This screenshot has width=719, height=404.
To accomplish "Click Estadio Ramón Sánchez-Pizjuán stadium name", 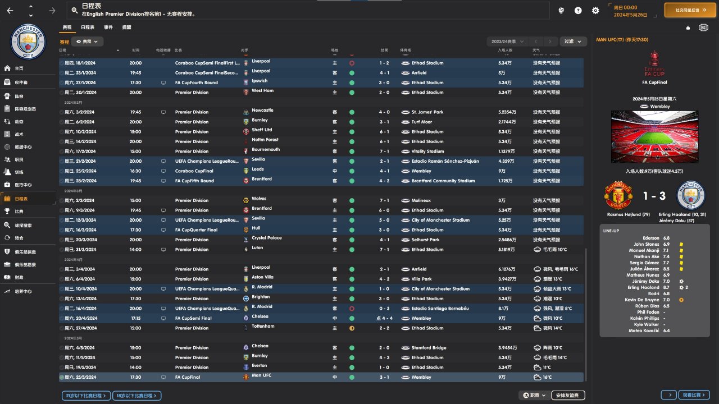I will 445,161.
